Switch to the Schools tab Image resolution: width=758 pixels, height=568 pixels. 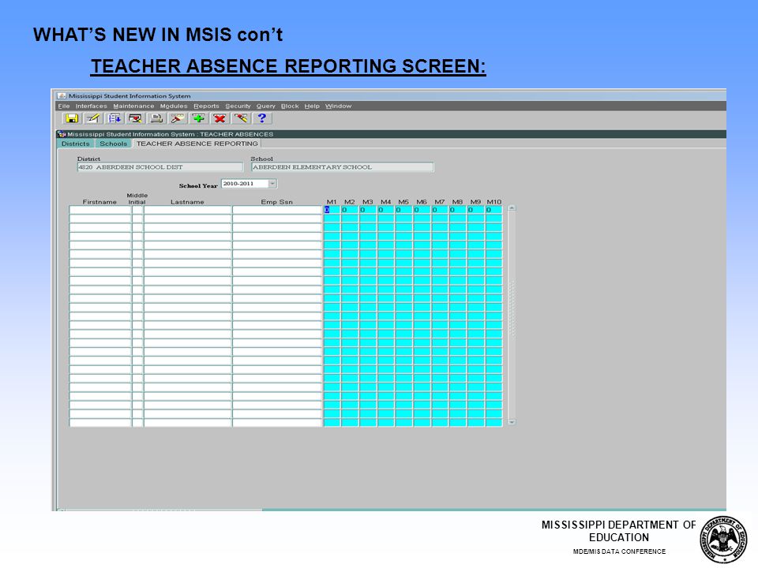[113, 144]
